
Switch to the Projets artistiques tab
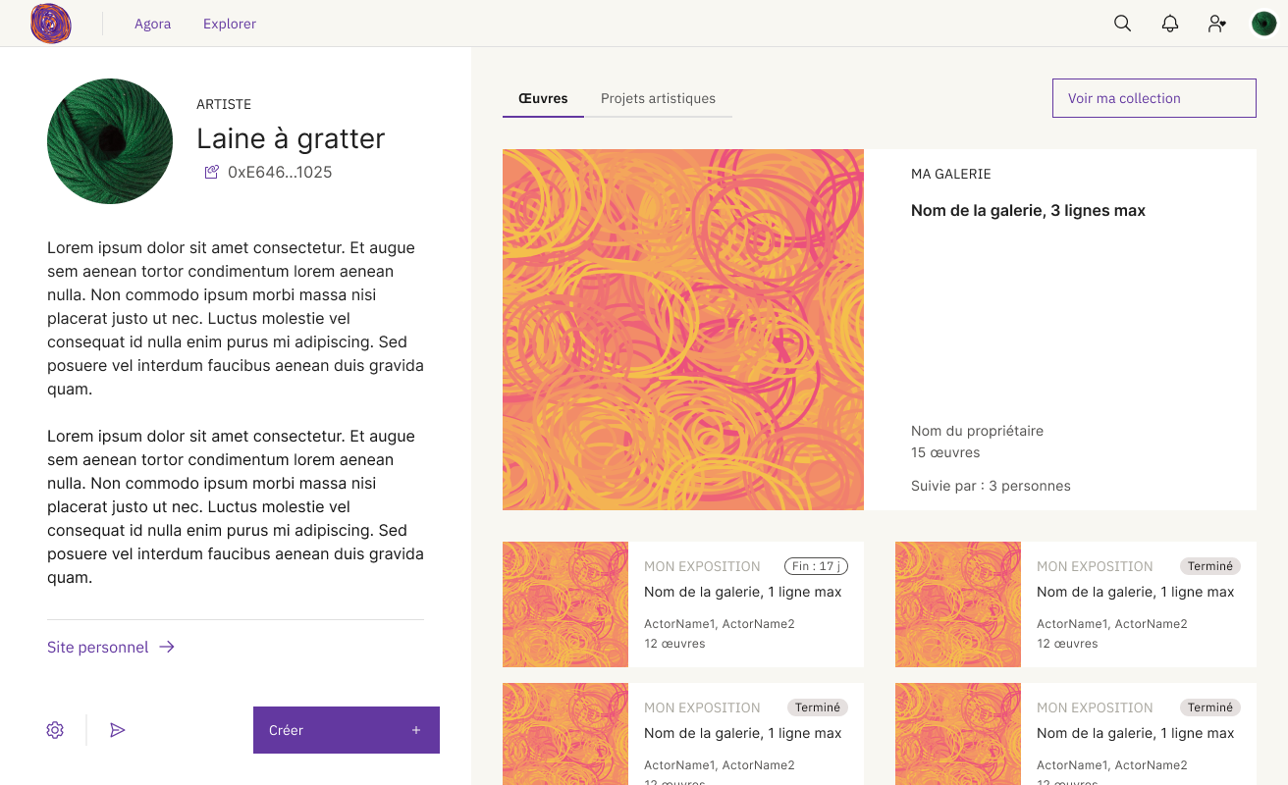[x=659, y=98]
